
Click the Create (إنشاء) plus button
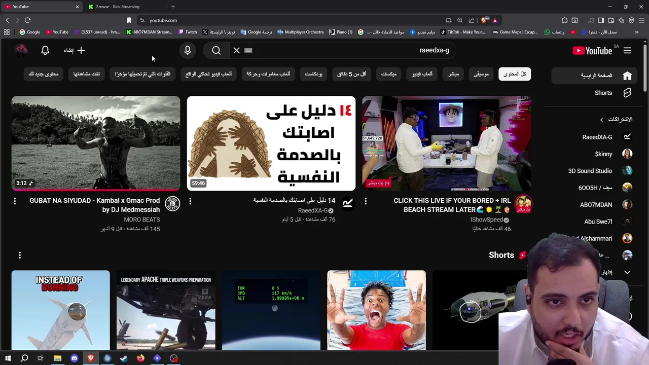point(75,50)
